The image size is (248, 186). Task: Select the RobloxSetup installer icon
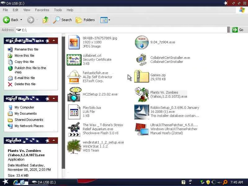click(142, 112)
